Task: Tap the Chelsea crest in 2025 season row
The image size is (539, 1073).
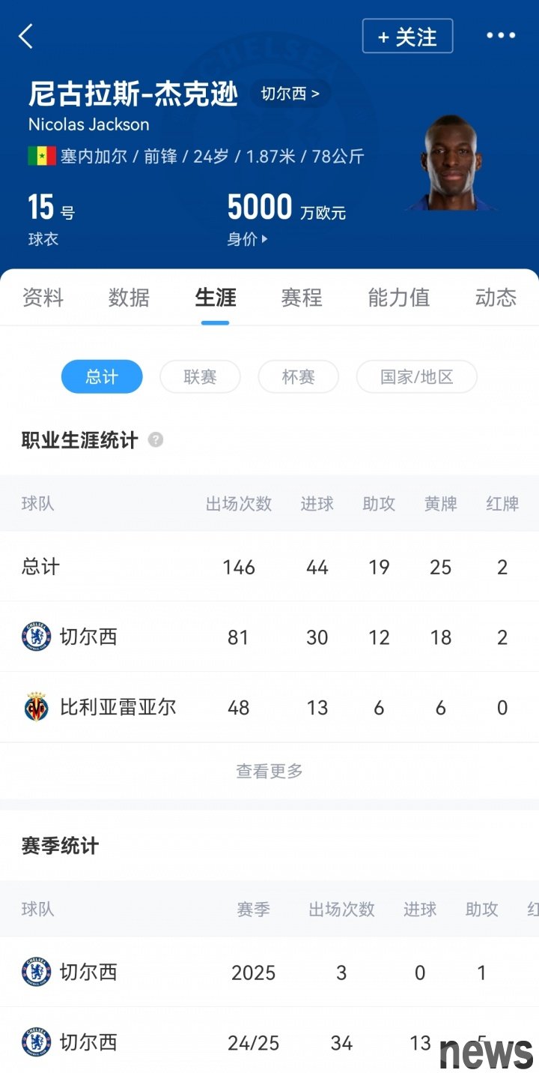Action: pyautogui.click(x=36, y=972)
